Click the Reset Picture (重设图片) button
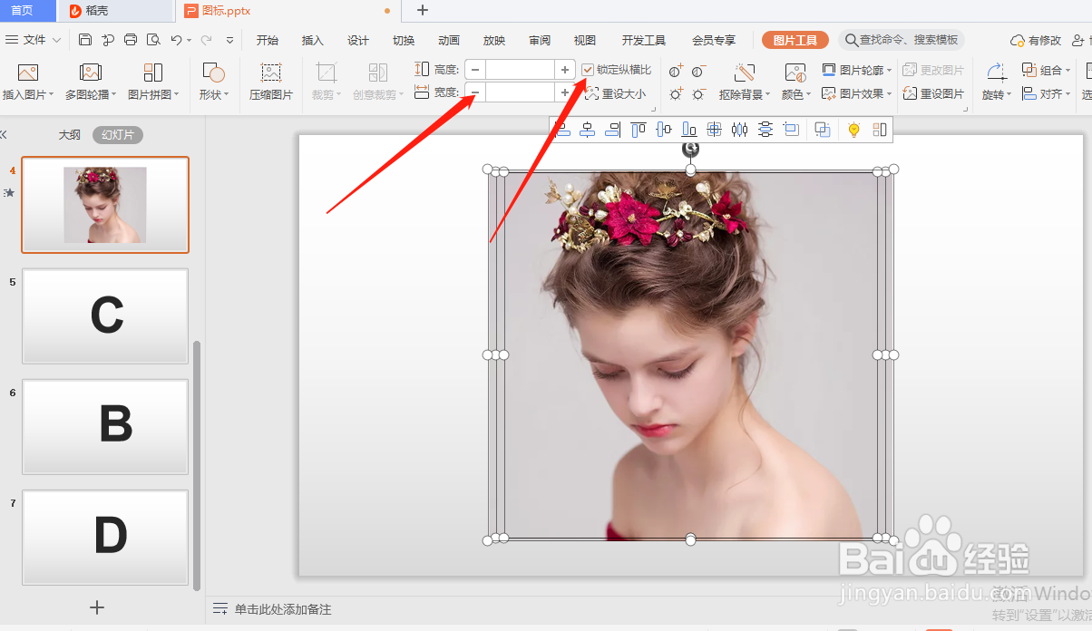1092x631 pixels. 933,93
